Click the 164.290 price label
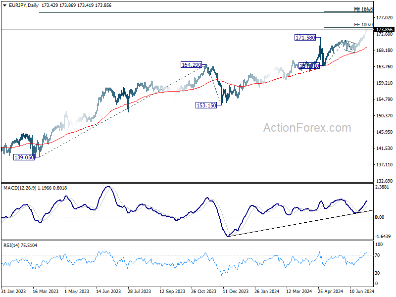This screenshot has width=396, height=297. pos(192,65)
